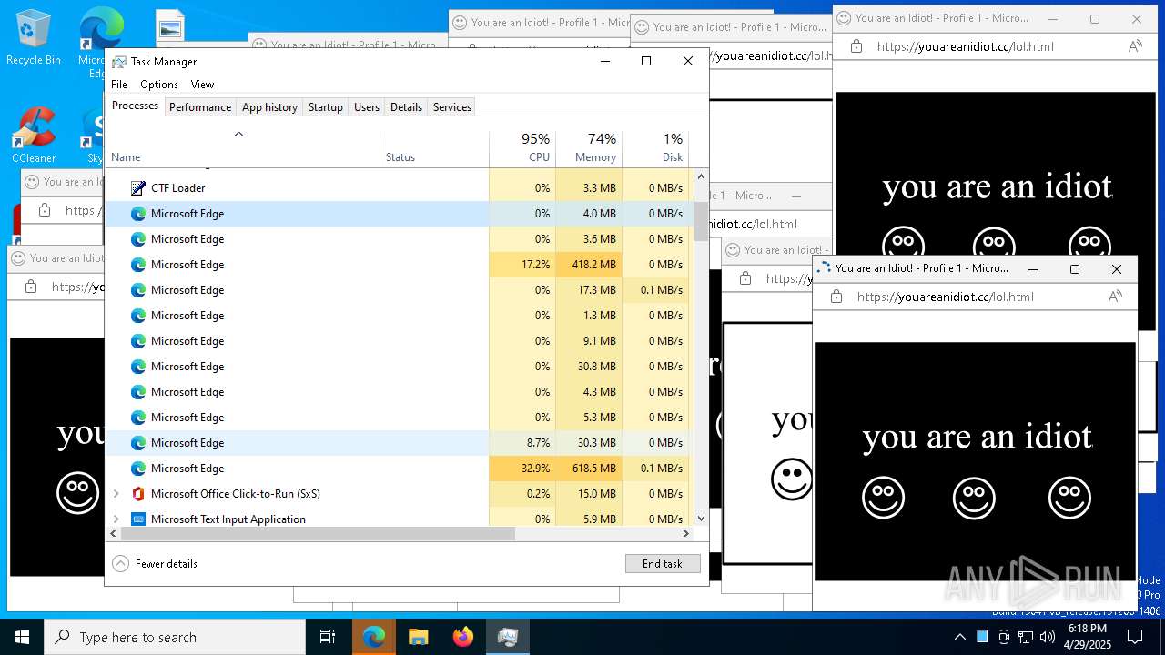Click the volume icon in system tray
Viewport: 1165px width, 655px height.
[x=1048, y=637]
